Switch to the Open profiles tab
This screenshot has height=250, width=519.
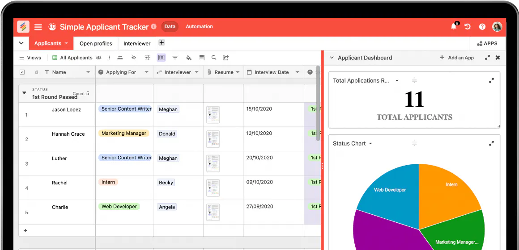[96, 44]
